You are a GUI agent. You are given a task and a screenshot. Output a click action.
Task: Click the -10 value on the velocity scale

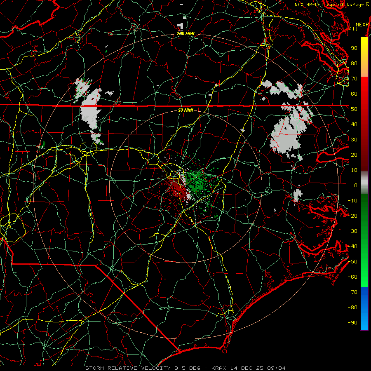click(352, 201)
